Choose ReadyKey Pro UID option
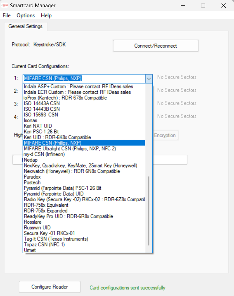The image size is (234, 296). (84, 216)
